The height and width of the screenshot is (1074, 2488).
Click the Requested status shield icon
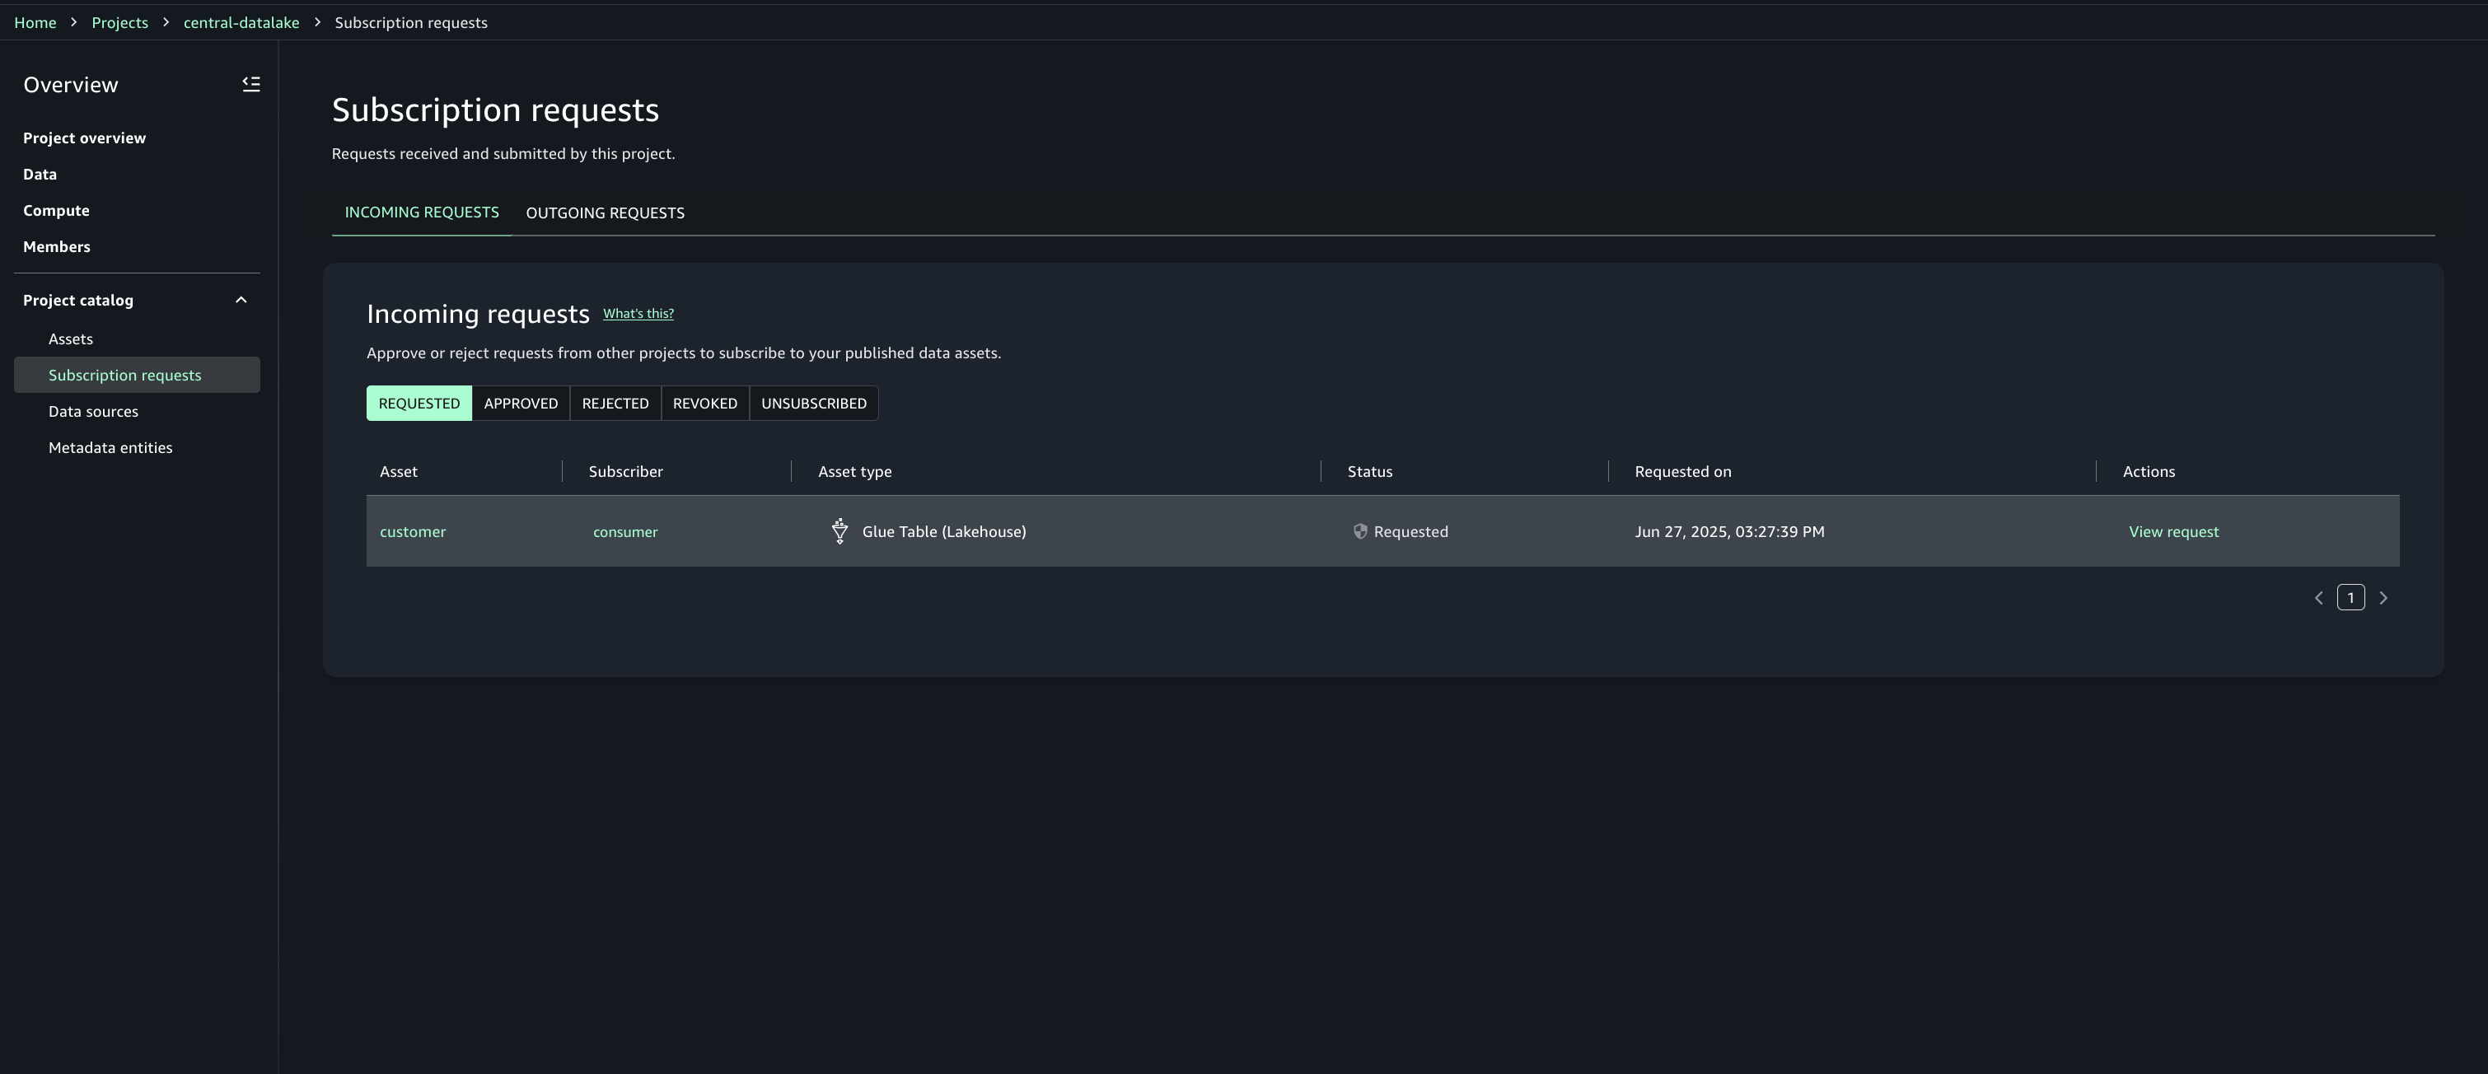(1360, 531)
